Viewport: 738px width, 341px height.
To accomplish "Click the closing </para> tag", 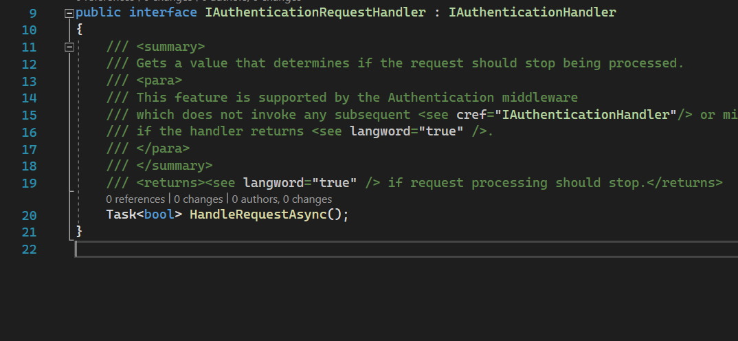I will click(x=163, y=148).
